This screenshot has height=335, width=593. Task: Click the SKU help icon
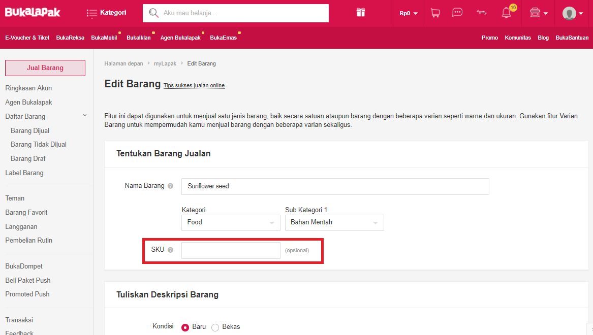(171, 250)
